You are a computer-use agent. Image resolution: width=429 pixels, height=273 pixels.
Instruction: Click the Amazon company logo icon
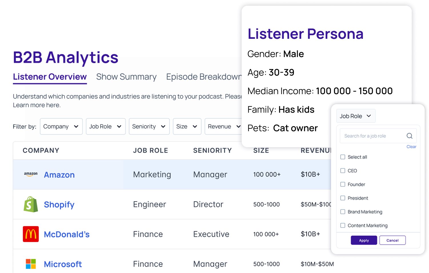31,174
